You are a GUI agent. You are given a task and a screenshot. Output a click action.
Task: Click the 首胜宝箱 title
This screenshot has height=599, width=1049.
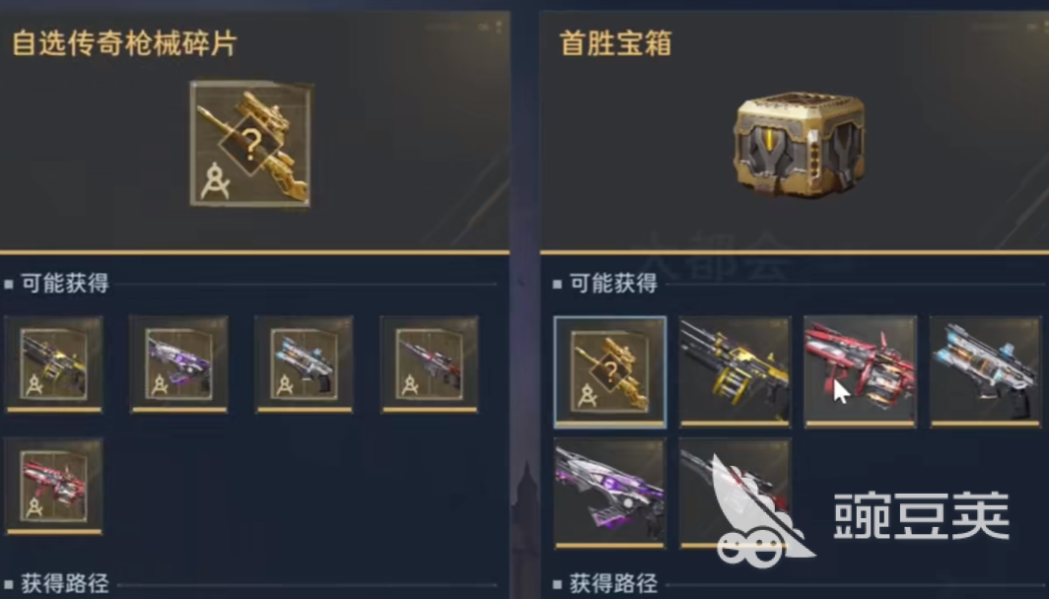point(615,43)
